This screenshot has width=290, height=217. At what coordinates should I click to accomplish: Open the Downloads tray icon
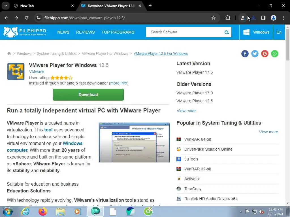point(253,18)
